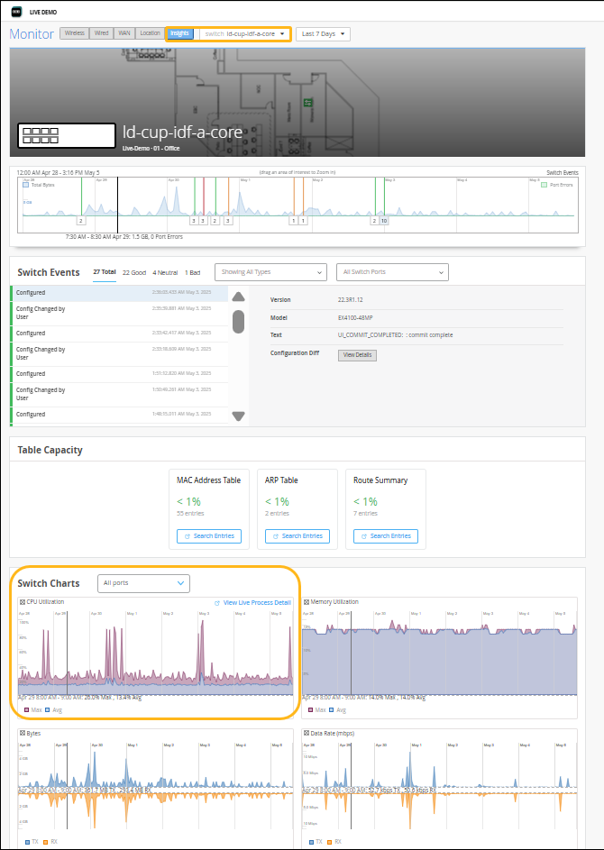Image resolution: width=604 pixels, height=850 pixels.
Task: Open the All ports dropdown in Switch Charts
Action: click(144, 583)
